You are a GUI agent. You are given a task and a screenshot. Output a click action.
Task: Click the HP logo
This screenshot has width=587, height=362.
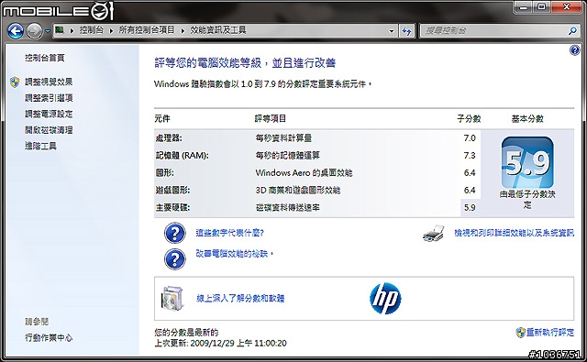pyautogui.click(x=385, y=299)
